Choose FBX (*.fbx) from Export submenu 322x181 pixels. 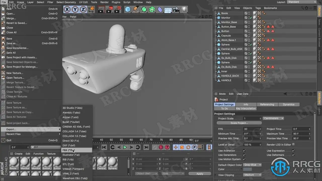[77, 150]
